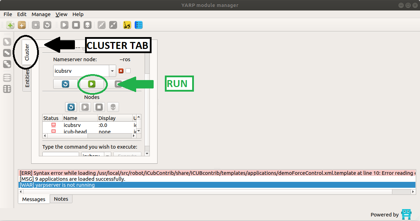Image resolution: width=420 pixels, height=221 pixels.
Task: Expand the node dropdown beside command field
Action: pos(108,154)
